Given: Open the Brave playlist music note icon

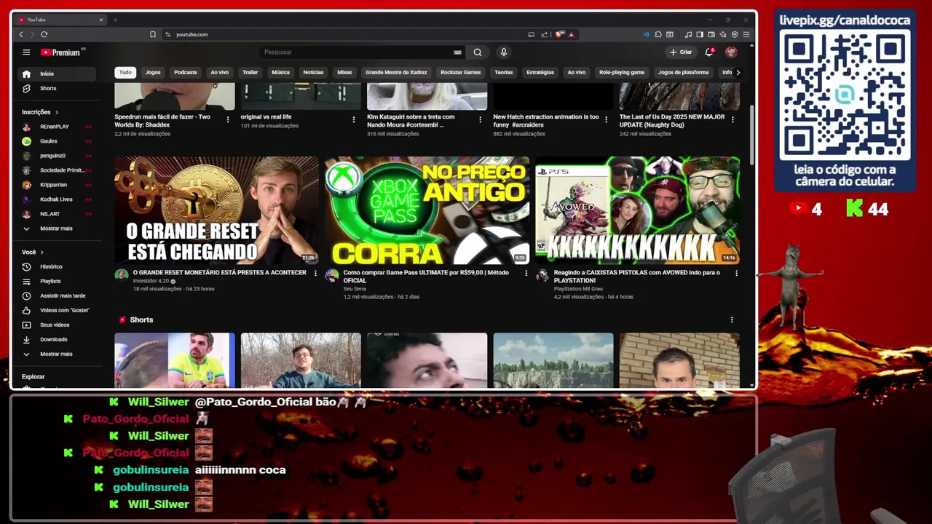Looking at the screenshot, I should pos(689,34).
